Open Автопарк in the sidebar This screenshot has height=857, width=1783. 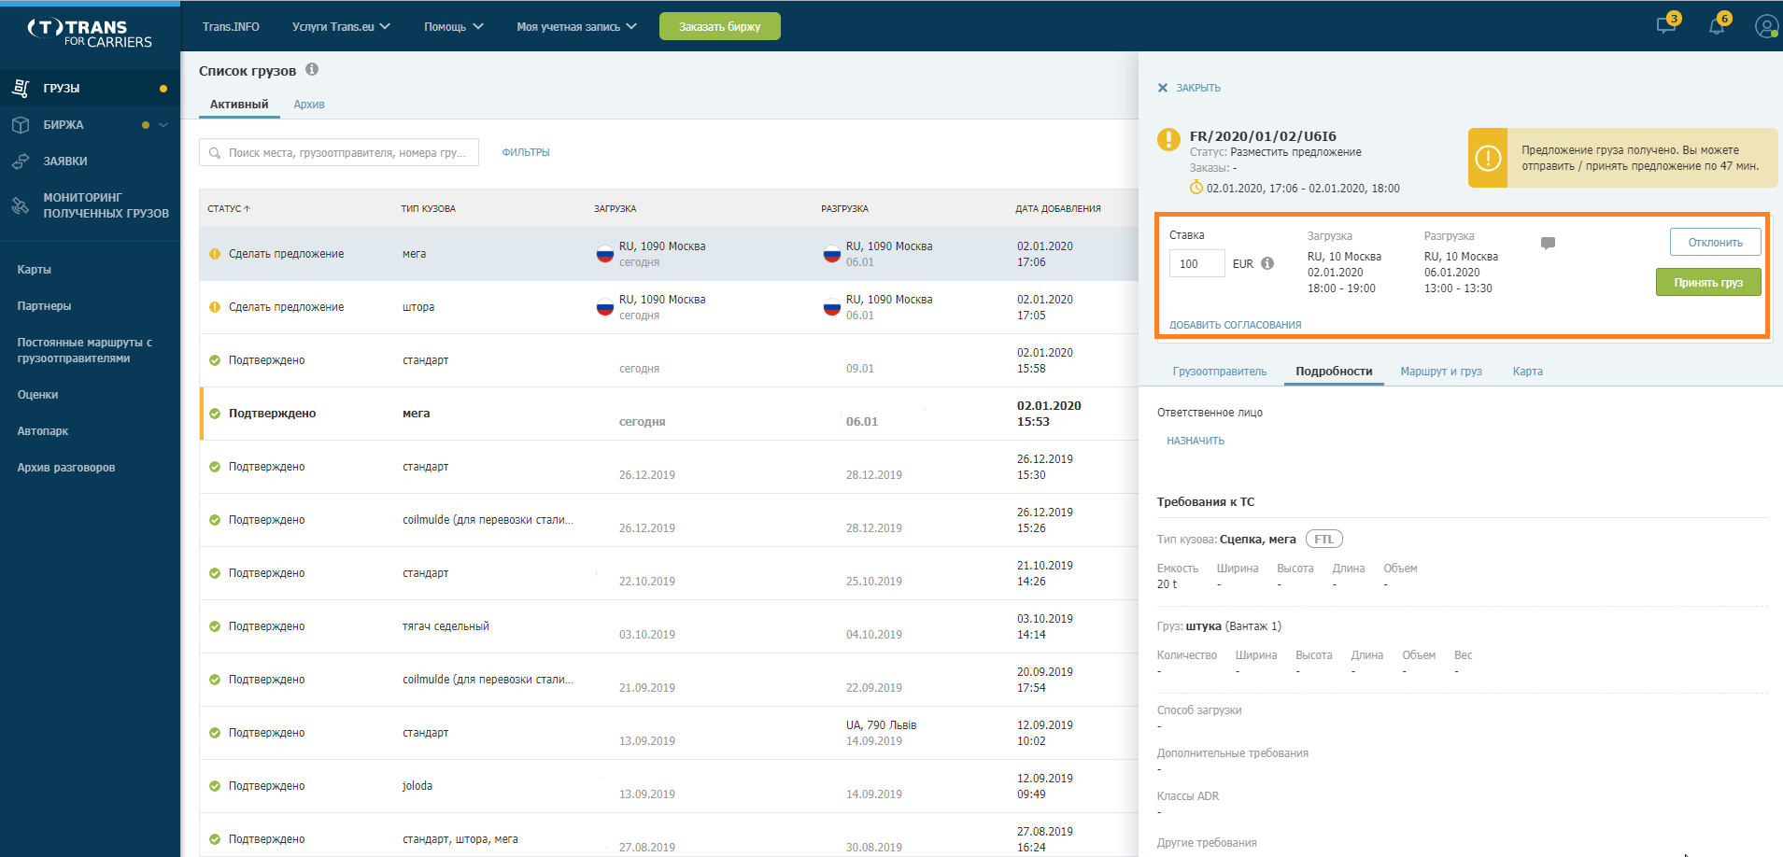(43, 431)
